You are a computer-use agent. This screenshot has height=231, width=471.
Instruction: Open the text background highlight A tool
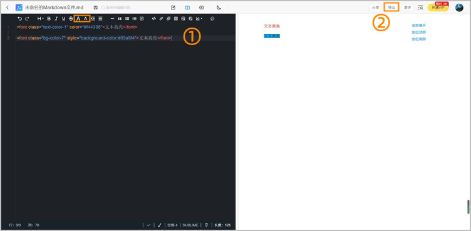click(86, 19)
